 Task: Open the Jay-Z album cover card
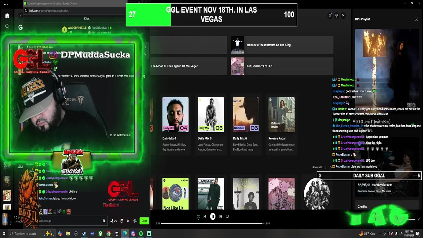[x=211, y=194]
